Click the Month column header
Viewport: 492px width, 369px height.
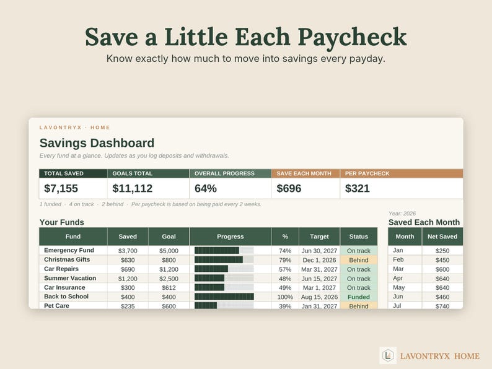point(405,237)
